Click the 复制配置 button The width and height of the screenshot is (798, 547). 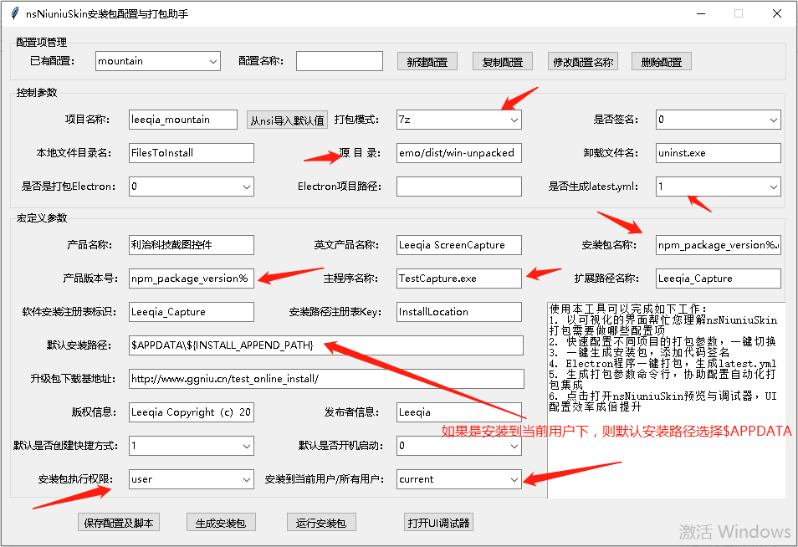(x=503, y=62)
